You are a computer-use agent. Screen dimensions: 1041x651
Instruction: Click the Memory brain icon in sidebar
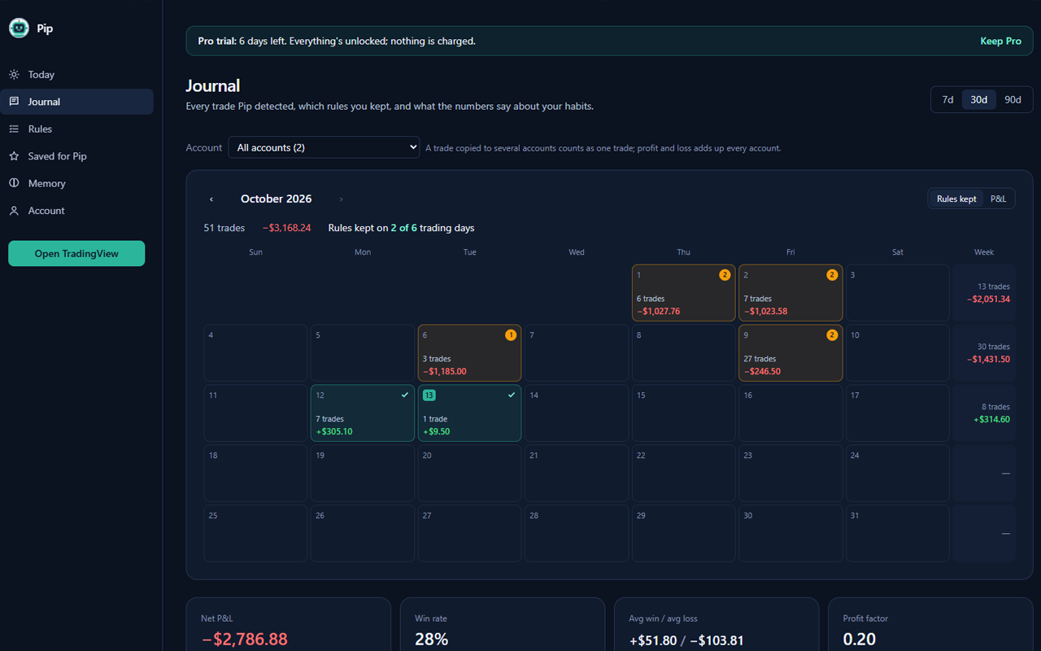click(14, 183)
